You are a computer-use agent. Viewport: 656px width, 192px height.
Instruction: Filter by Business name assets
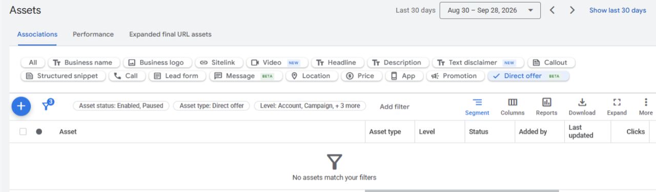[84, 62]
